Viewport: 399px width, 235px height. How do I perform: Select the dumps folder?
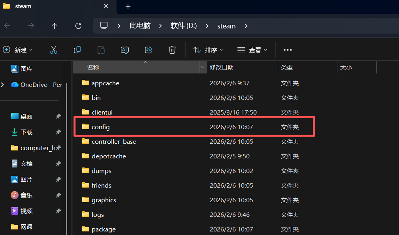97,171
